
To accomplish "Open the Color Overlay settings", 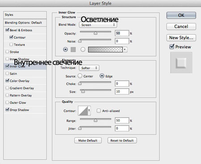I will click(x=20, y=81).
